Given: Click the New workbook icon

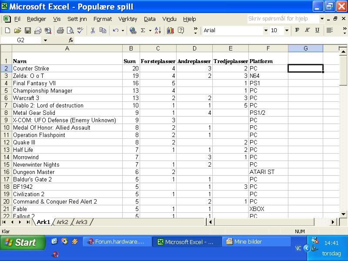Looking at the screenshot, I should pos(7,30).
